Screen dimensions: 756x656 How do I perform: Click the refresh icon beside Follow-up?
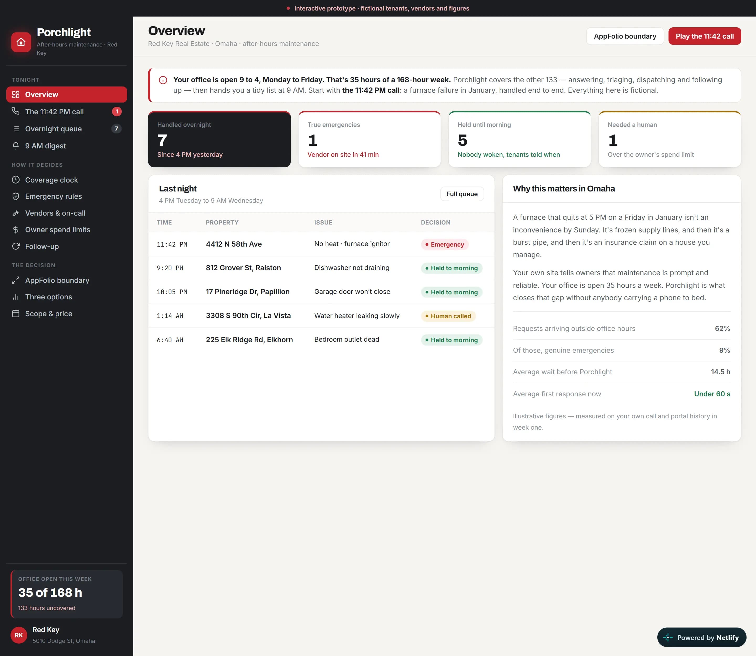(x=16, y=246)
